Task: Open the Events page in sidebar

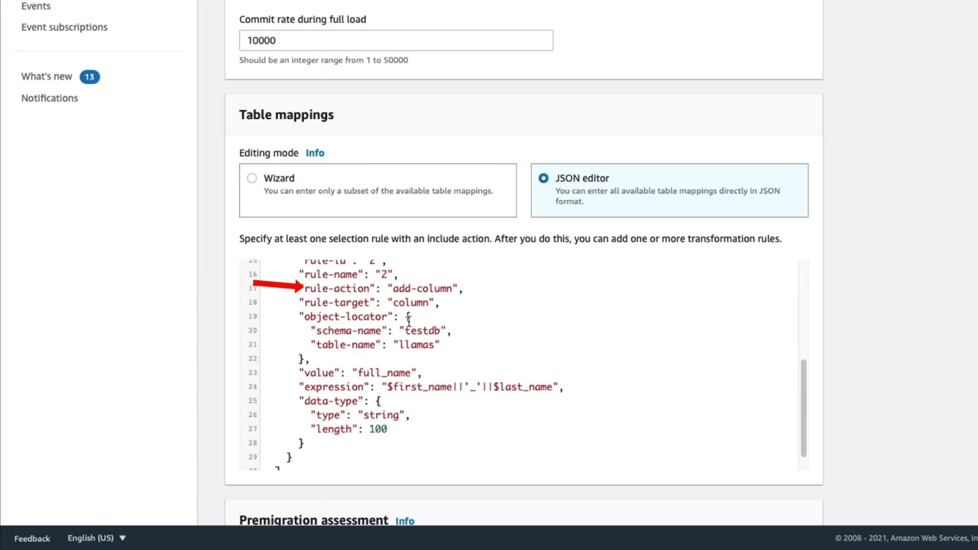Action: pyautogui.click(x=36, y=6)
